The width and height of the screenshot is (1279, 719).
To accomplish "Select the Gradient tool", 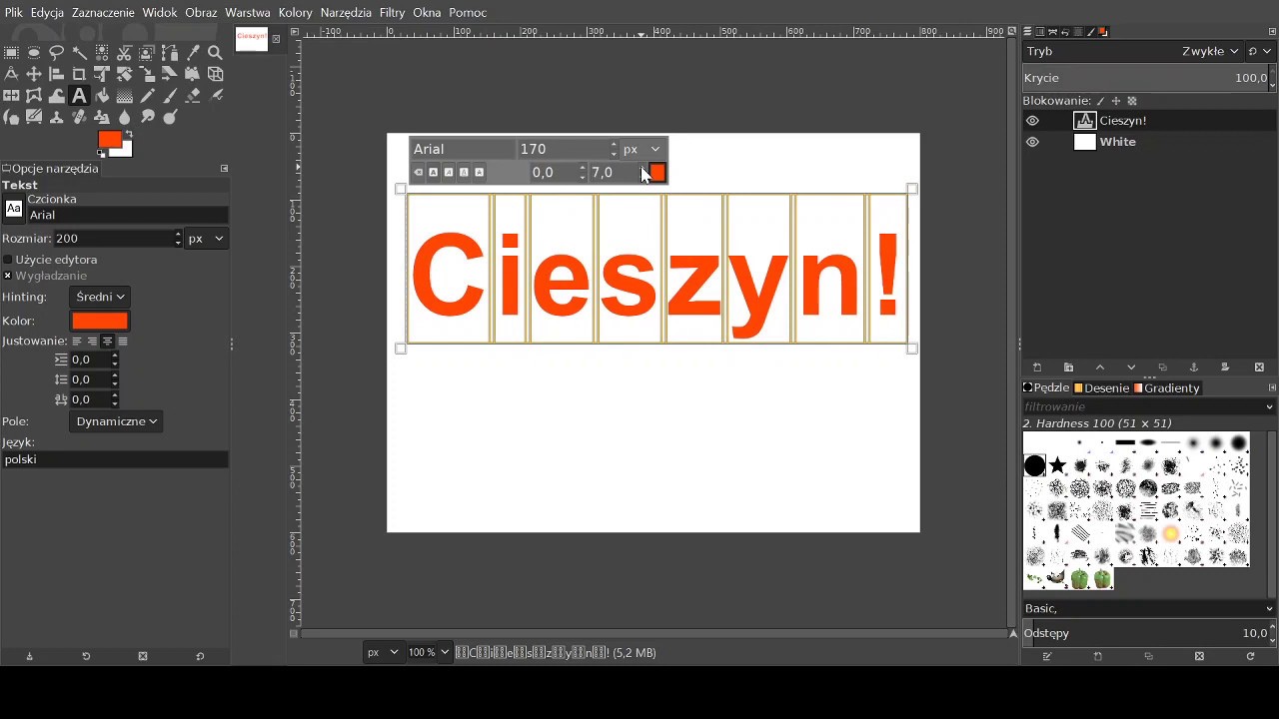I will point(125,96).
